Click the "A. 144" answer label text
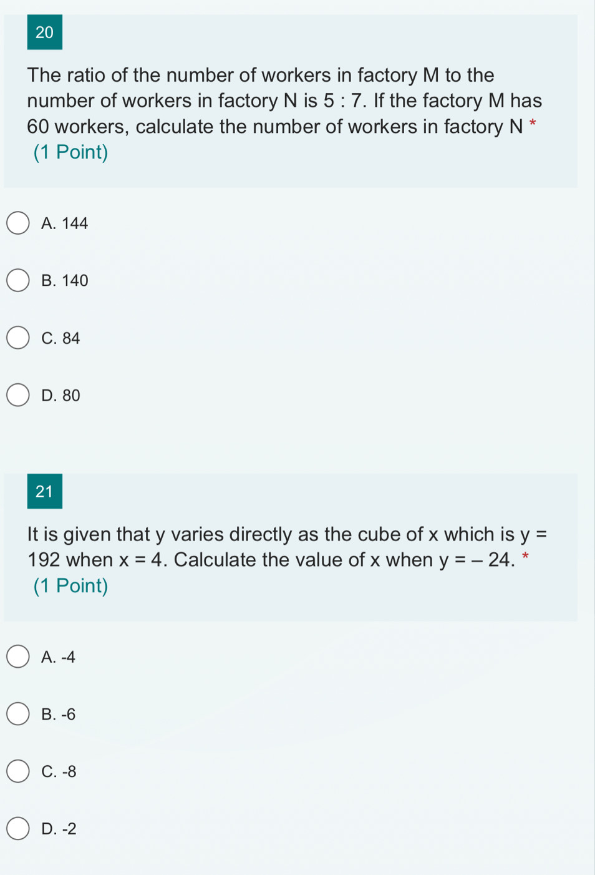Screen dimensions: 595x875 [65, 223]
